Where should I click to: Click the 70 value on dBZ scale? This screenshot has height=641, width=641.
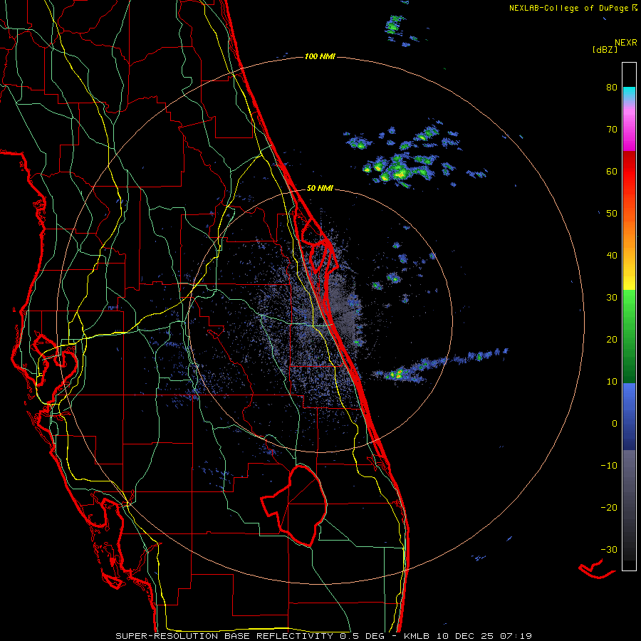(612, 130)
